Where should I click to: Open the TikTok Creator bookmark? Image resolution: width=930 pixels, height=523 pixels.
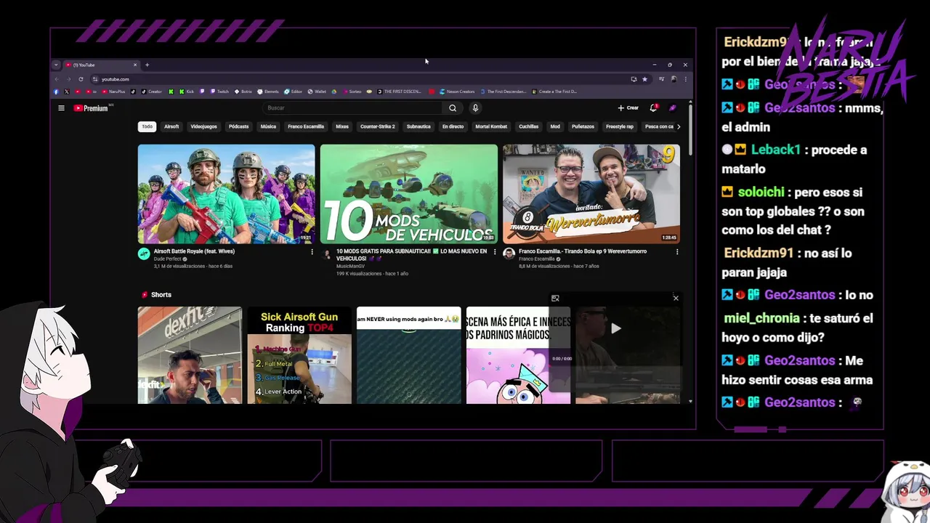coord(151,92)
